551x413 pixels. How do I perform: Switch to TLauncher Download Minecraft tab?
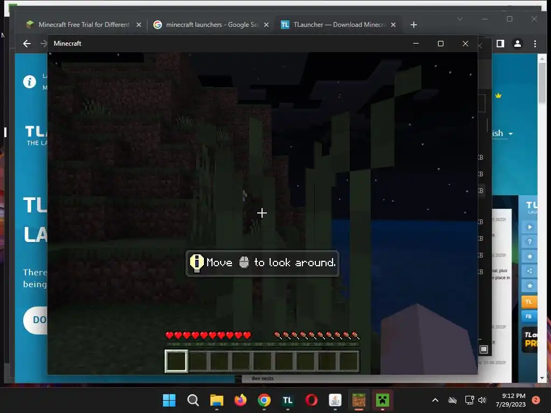[x=338, y=25]
